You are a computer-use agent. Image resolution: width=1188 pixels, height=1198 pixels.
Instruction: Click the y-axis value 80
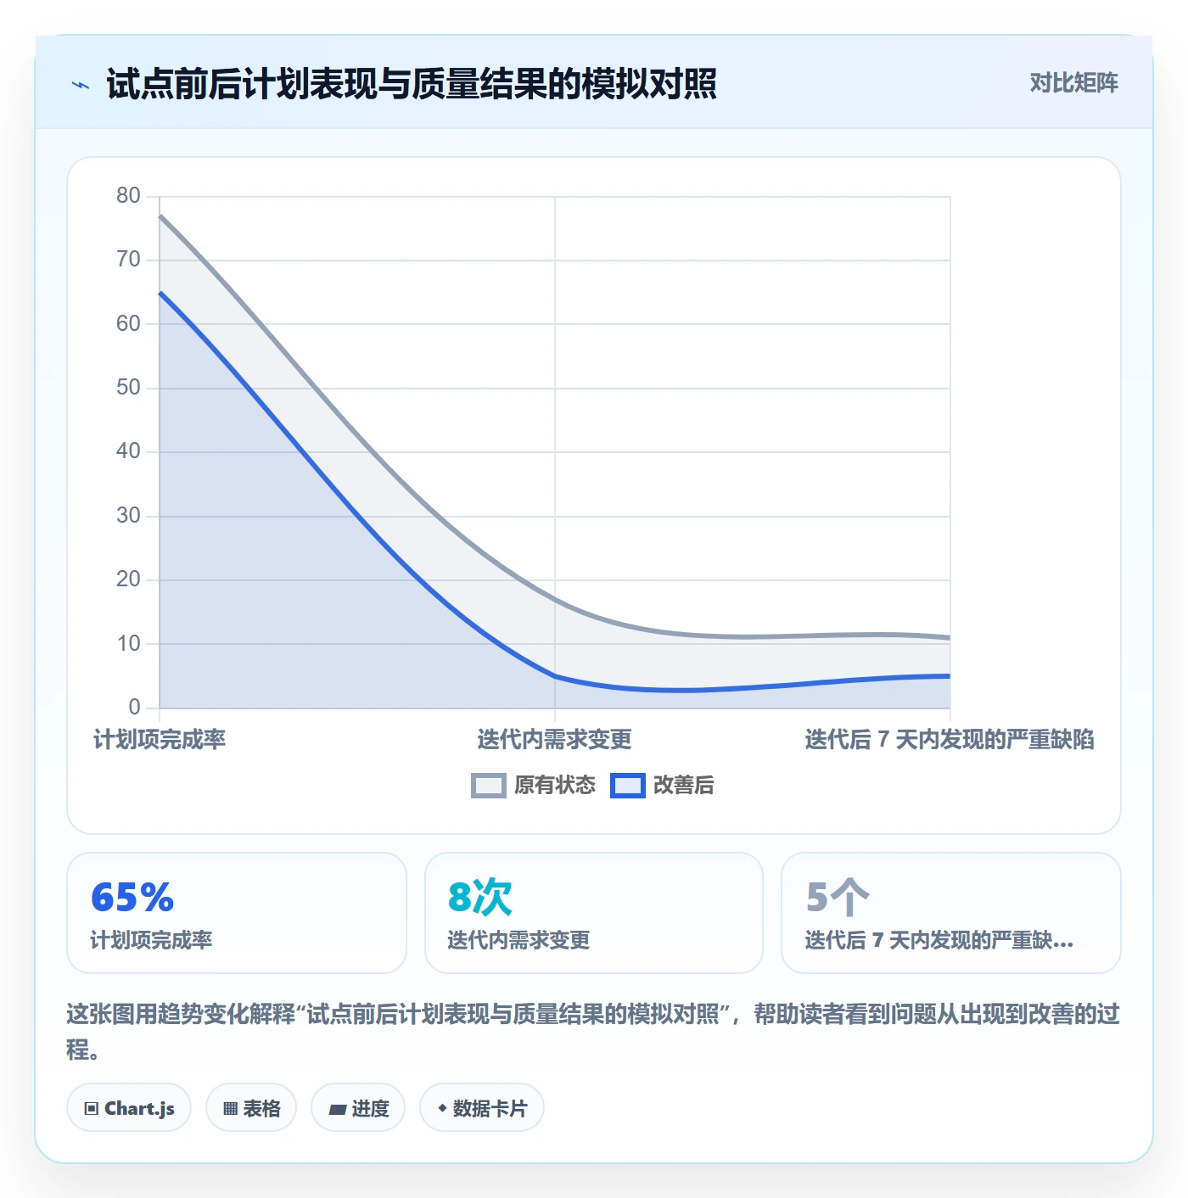click(x=128, y=196)
